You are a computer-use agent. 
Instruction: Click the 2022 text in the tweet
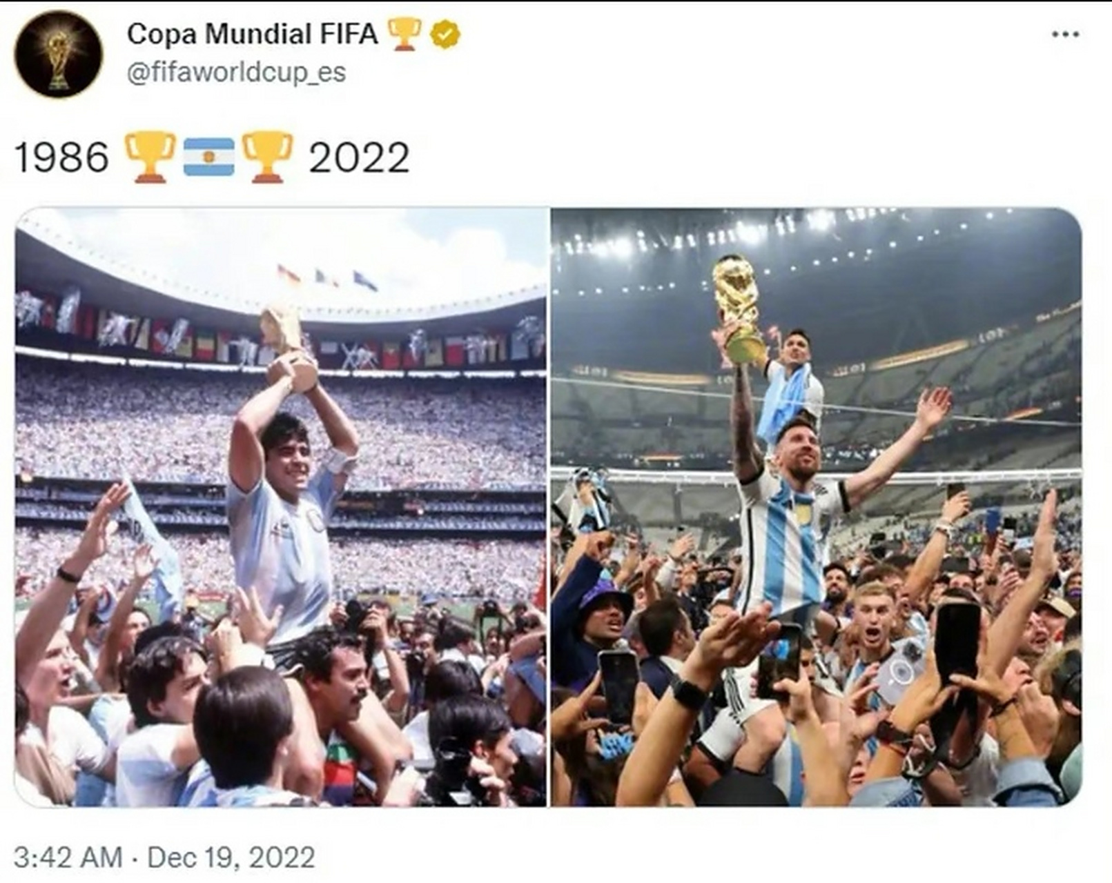coord(359,157)
